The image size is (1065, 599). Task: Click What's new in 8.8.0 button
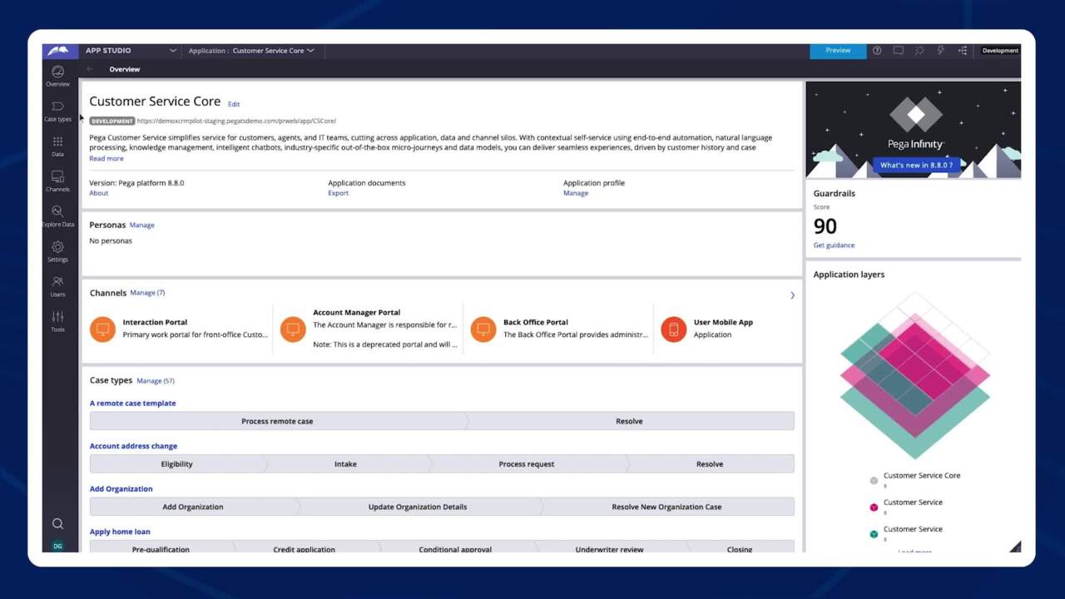coord(916,165)
